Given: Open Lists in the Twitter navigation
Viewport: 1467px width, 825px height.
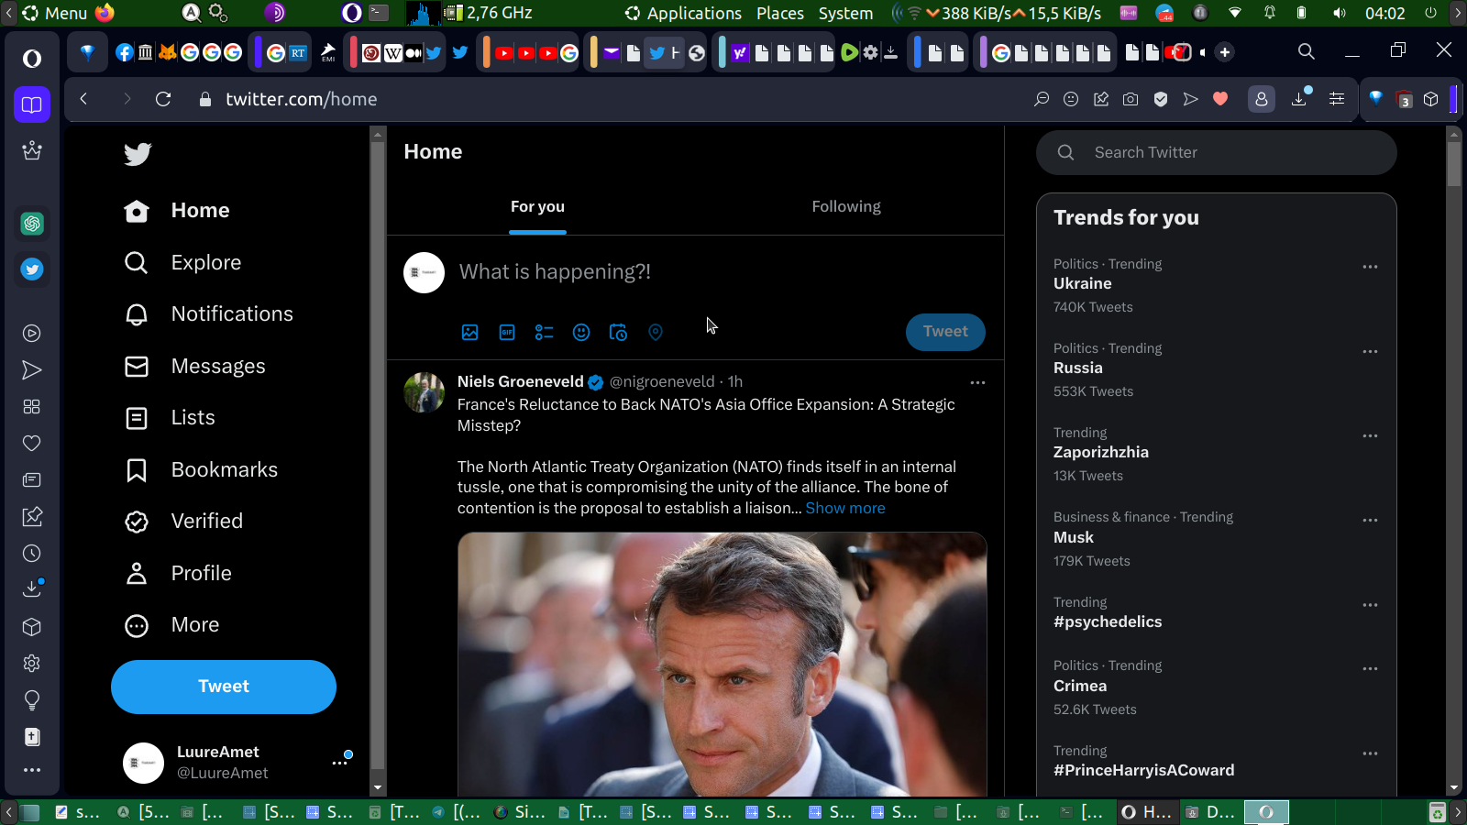Looking at the screenshot, I should pos(170,418).
